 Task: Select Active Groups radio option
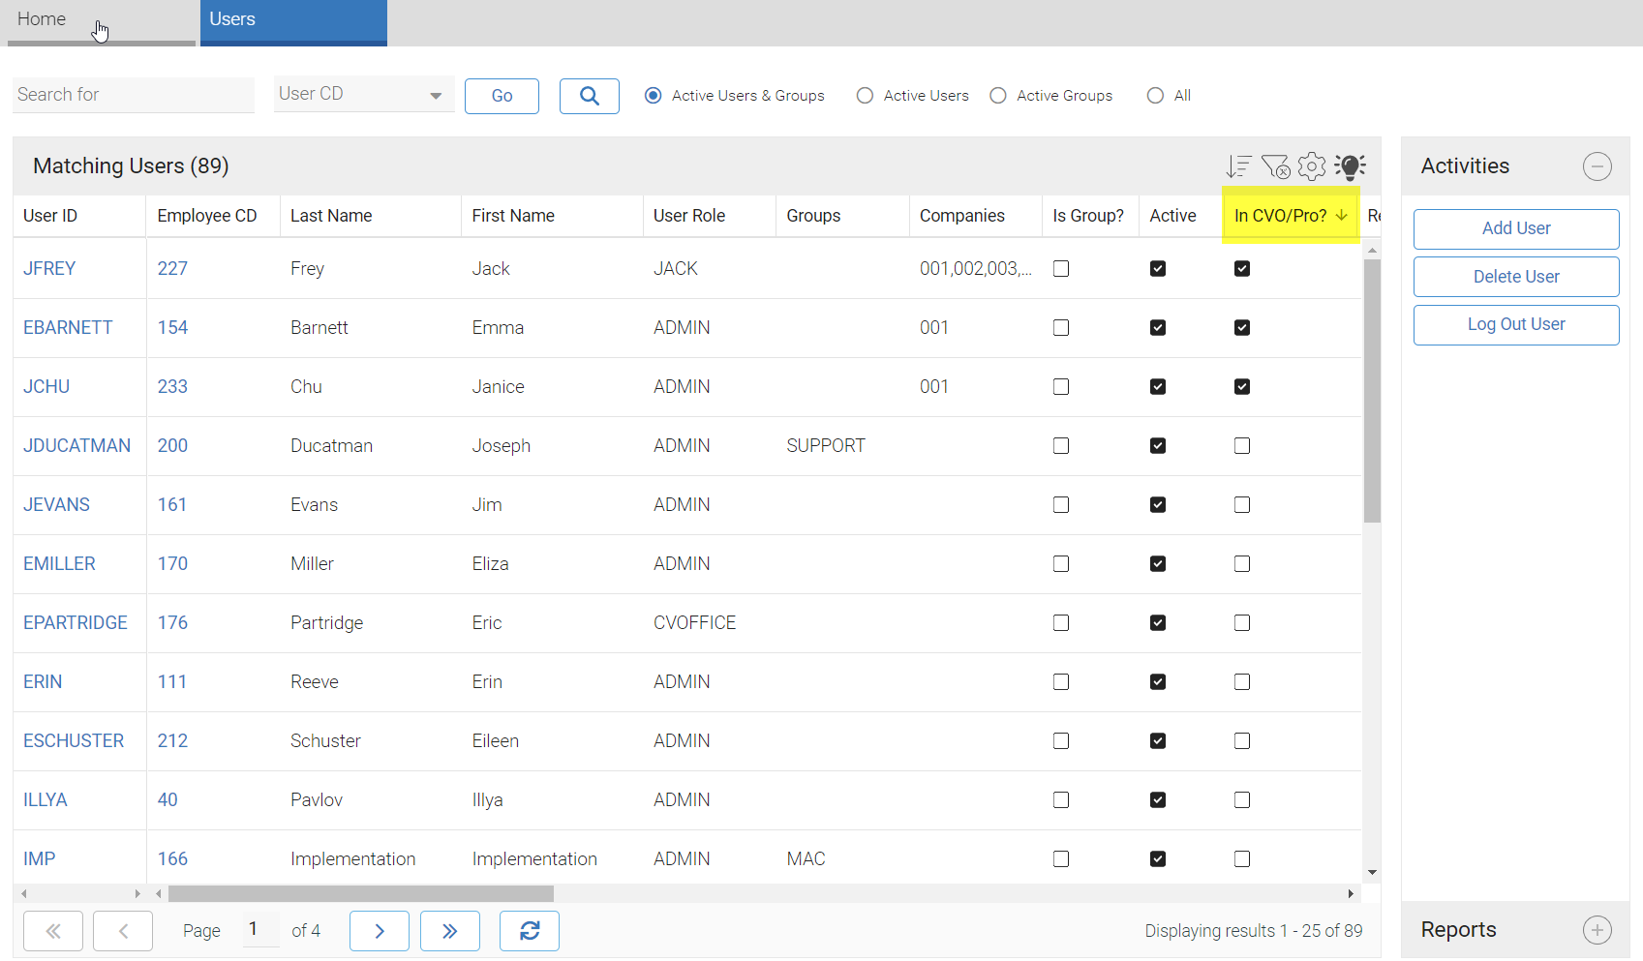(998, 96)
